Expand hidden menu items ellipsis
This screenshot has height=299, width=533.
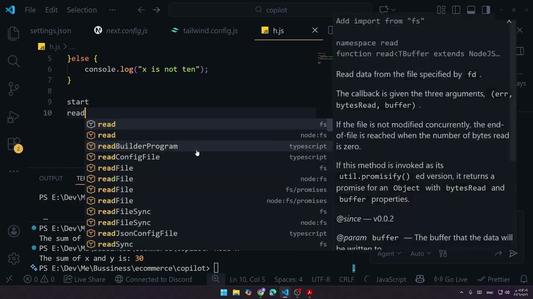(x=112, y=10)
